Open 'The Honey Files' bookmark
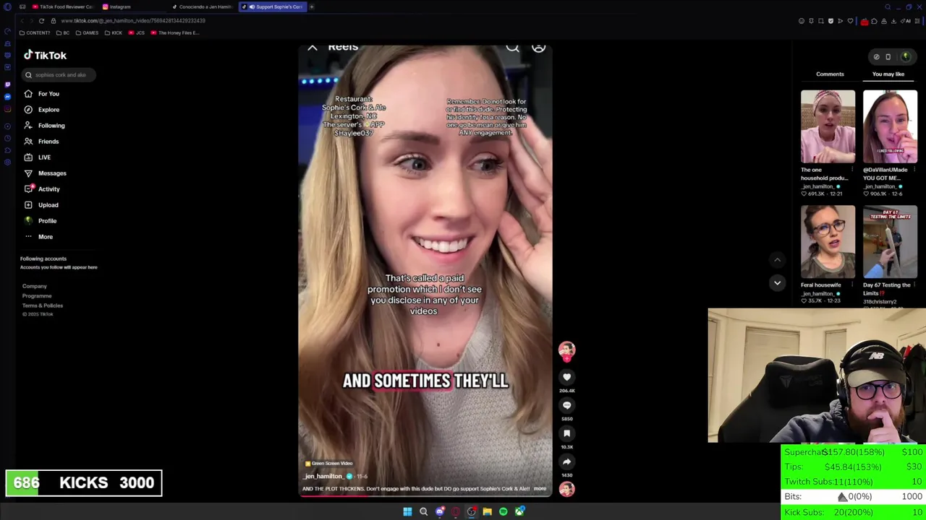Image resolution: width=926 pixels, height=520 pixels. click(x=174, y=32)
